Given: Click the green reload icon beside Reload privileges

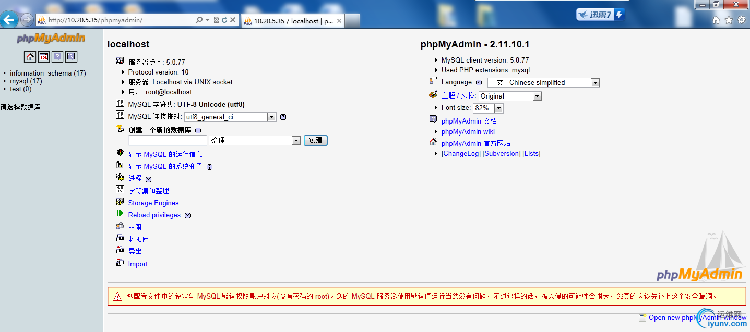Looking at the screenshot, I should [x=120, y=214].
